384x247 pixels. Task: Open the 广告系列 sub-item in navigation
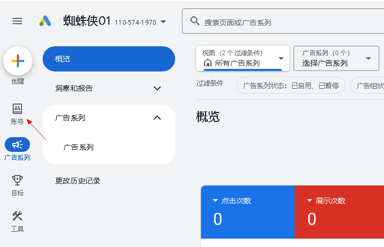pyautogui.click(x=78, y=147)
